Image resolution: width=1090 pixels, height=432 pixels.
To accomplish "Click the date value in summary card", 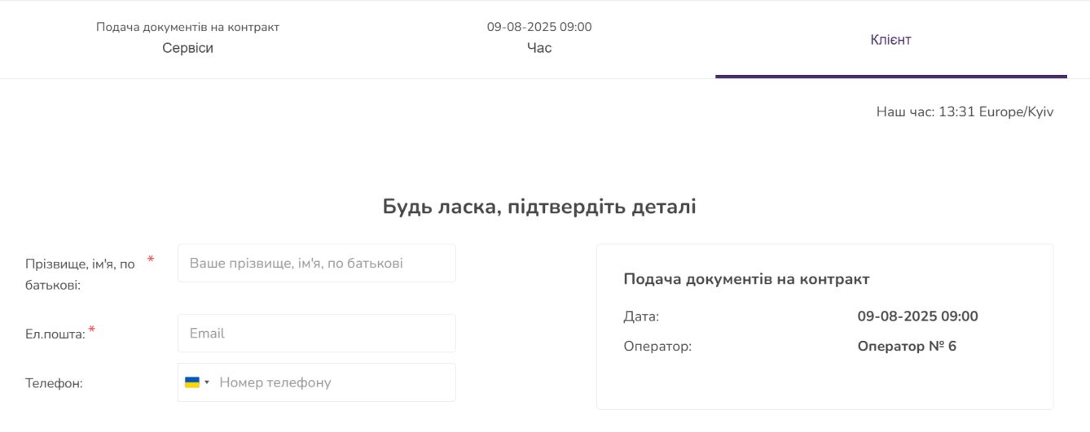I will [917, 316].
